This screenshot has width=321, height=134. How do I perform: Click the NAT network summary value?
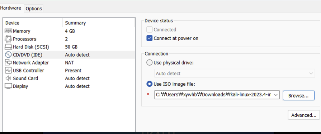(x=69, y=63)
